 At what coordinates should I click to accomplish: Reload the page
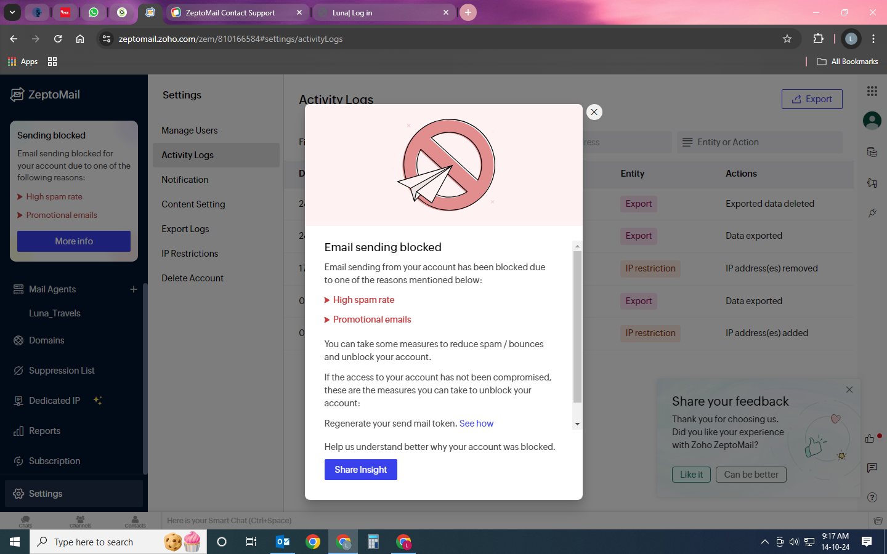(58, 39)
